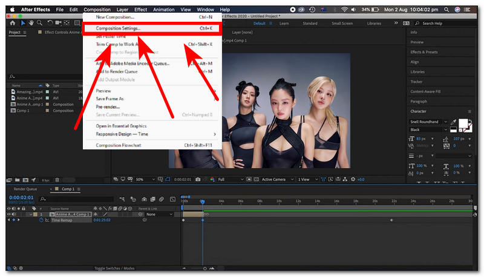Select the Hand tool
Screen dimensions: 484x277
tap(31, 23)
